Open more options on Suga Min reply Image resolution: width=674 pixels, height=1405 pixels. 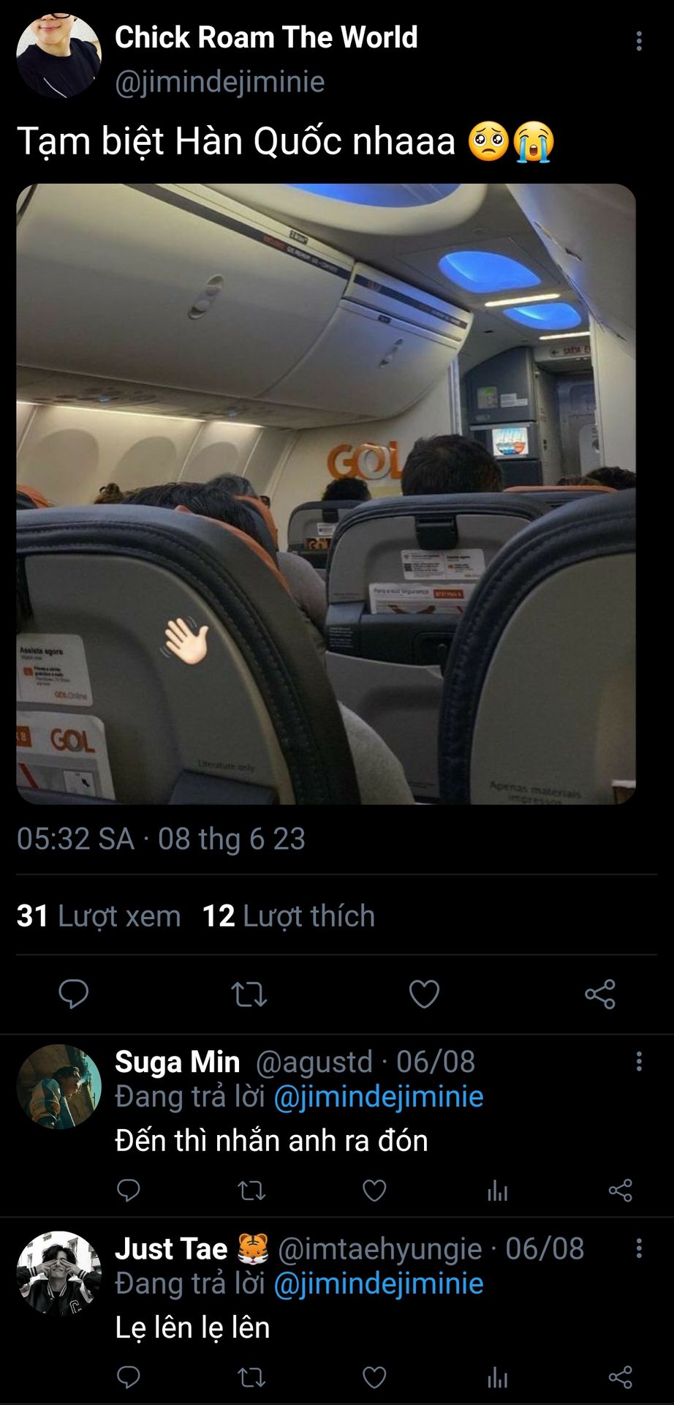coord(639,1062)
